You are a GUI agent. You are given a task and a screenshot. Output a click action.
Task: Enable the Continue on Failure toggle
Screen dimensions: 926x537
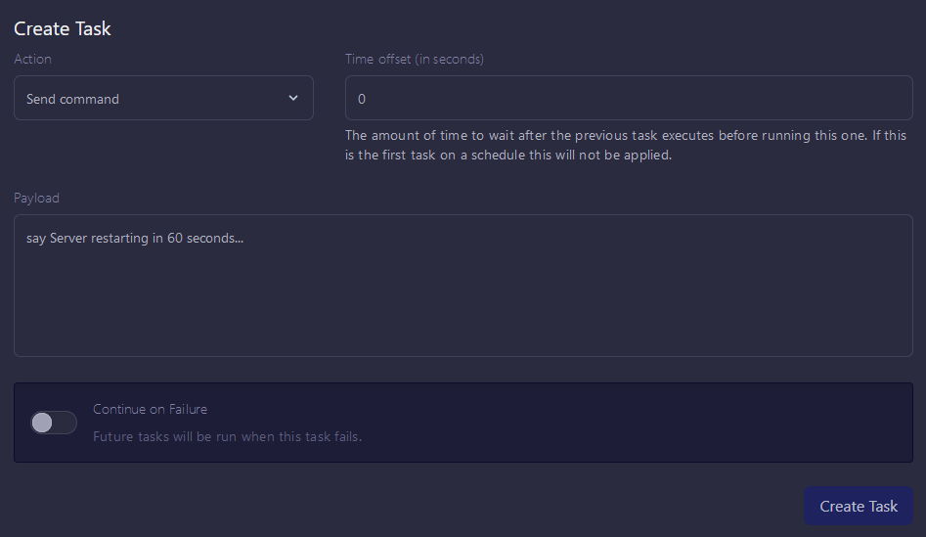(54, 423)
